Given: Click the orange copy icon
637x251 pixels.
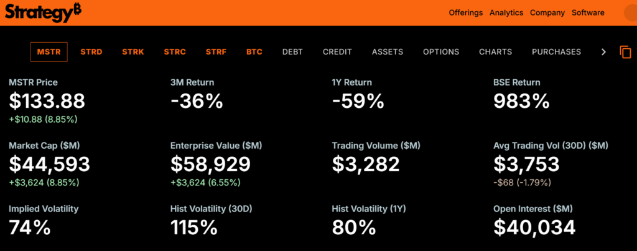Looking at the screenshot, I should [x=625, y=52].
